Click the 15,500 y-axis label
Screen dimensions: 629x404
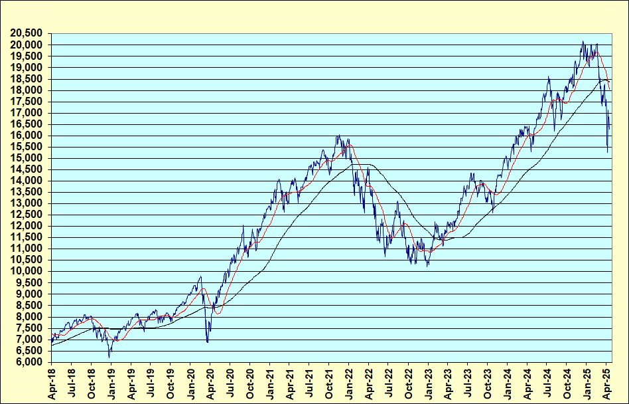[26, 147]
